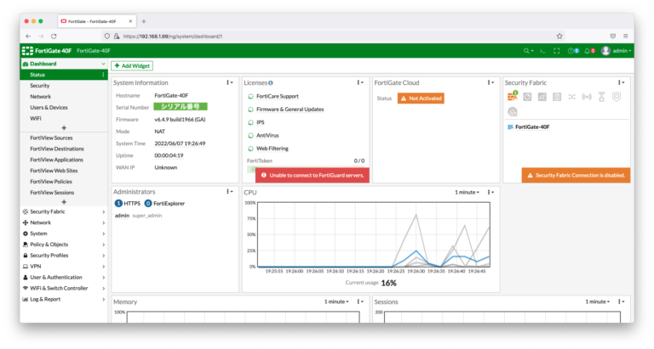Viewport: 654px width, 349px height.
Task: Click the orange FortiGate firewall icon in Security Fabric
Action: pyautogui.click(x=512, y=97)
